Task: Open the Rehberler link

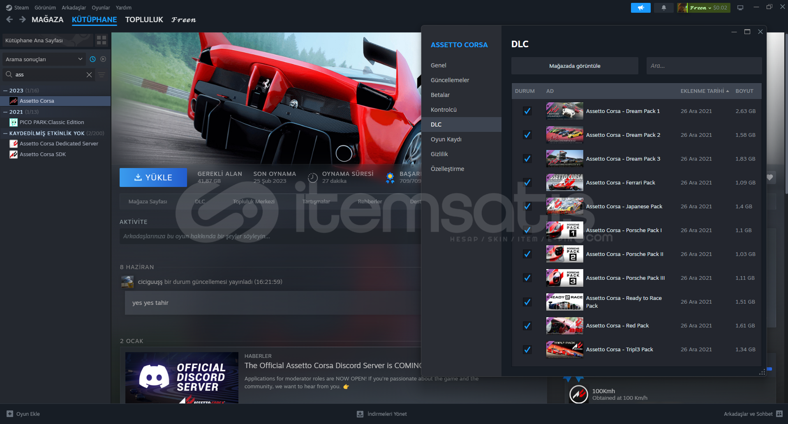Action: point(370,201)
